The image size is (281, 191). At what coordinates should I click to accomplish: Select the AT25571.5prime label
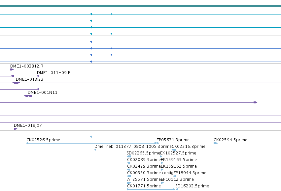[x=144, y=179]
